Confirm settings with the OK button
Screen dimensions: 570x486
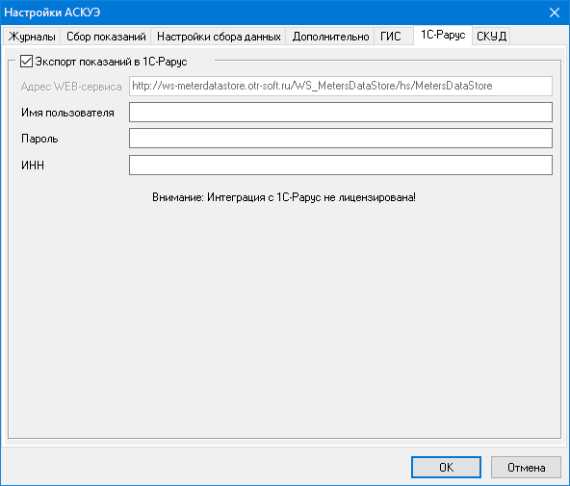pyautogui.click(x=446, y=467)
